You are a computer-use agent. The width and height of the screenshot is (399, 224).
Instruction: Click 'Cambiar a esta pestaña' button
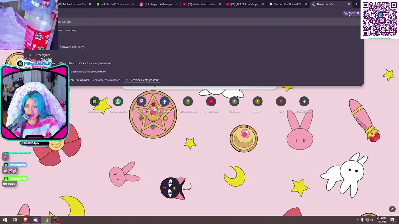[142, 80]
